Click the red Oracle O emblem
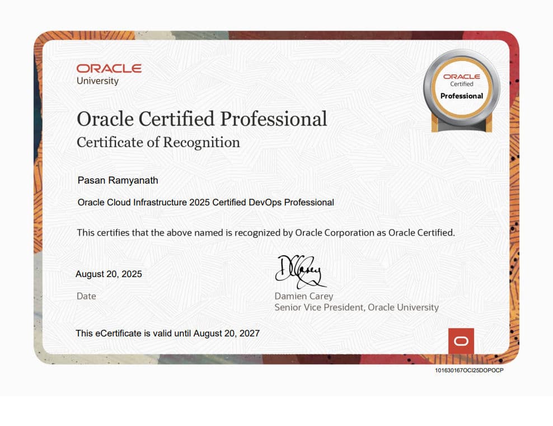 tap(461, 340)
